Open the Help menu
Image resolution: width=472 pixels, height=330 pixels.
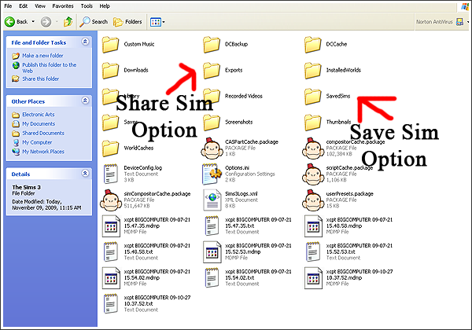(x=105, y=6)
